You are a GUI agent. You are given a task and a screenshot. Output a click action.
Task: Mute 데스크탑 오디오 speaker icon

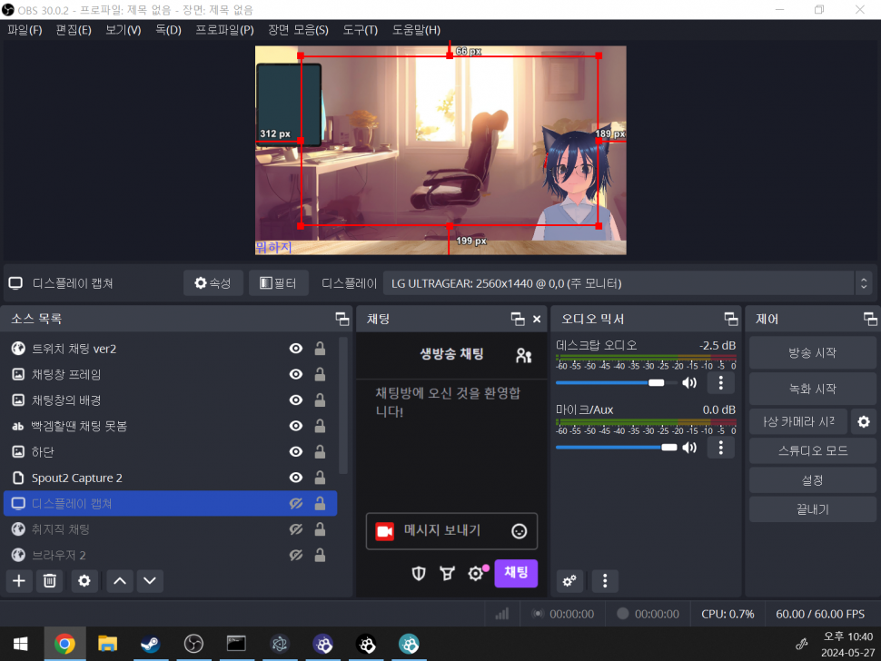688,383
